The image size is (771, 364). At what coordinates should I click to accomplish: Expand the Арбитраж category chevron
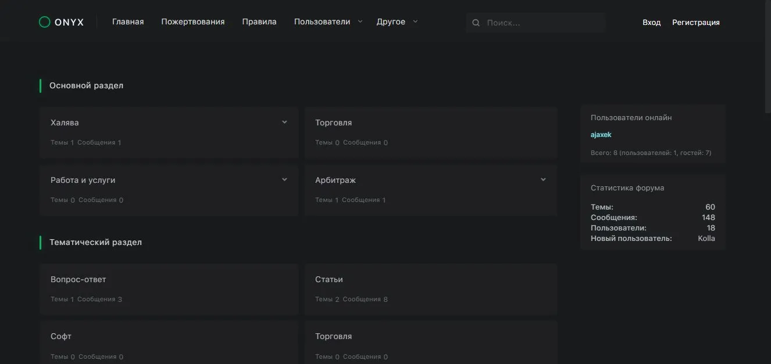543,180
